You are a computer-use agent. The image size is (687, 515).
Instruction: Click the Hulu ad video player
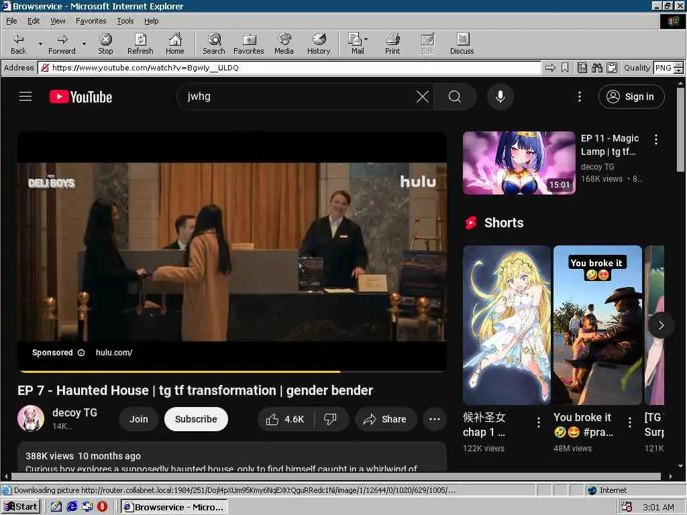click(x=232, y=252)
